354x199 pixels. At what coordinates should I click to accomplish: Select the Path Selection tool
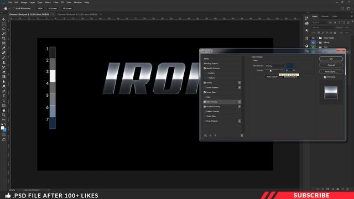point(4,101)
